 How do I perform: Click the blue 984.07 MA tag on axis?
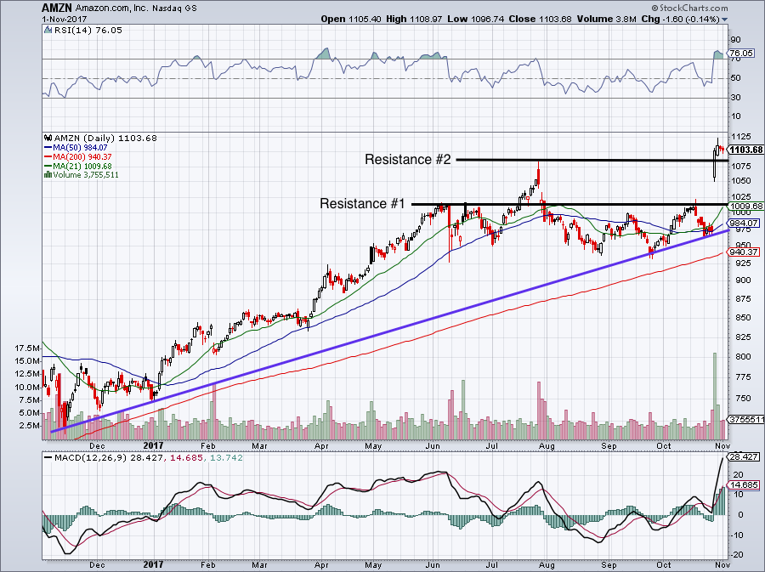(744, 224)
